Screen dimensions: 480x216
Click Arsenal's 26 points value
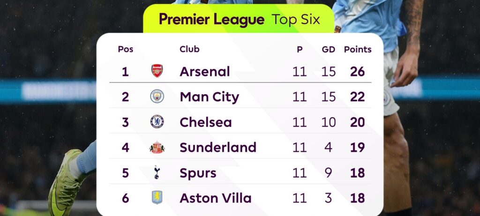coord(357,72)
